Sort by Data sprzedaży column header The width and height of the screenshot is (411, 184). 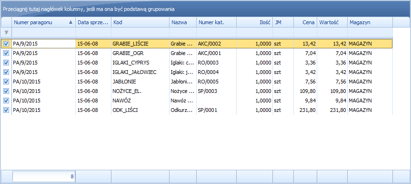93,22
